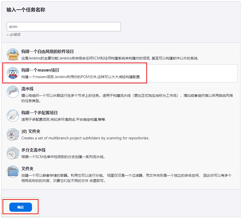Click the freestyle project box icon
This screenshot has height=219, width=243.
(13, 54)
